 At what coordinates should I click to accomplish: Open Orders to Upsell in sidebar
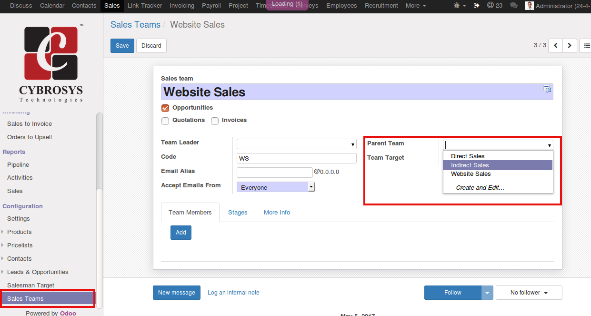click(x=30, y=137)
